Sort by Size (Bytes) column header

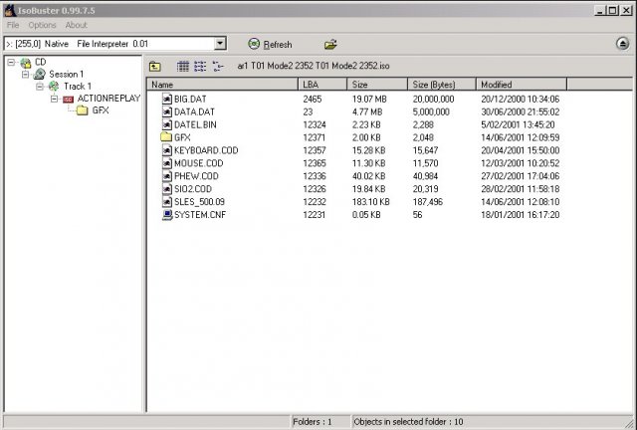tap(442, 85)
